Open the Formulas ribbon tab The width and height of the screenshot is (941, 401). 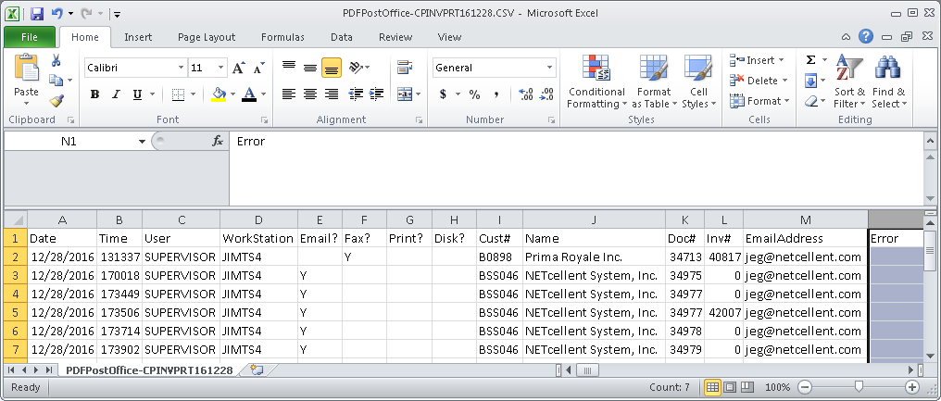(282, 37)
